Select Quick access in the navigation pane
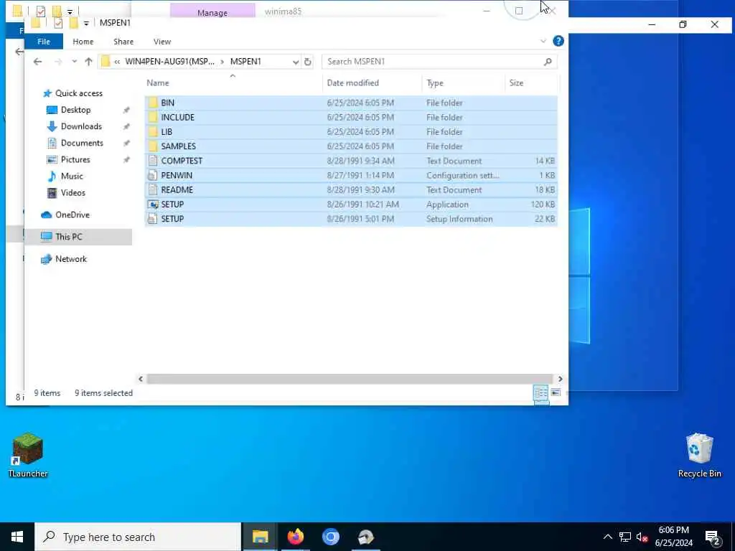735x551 pixels. [x=79, y=93]
